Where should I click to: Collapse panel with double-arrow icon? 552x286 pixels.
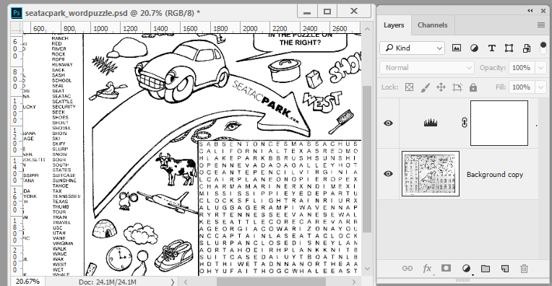click(x=530, y=11)
